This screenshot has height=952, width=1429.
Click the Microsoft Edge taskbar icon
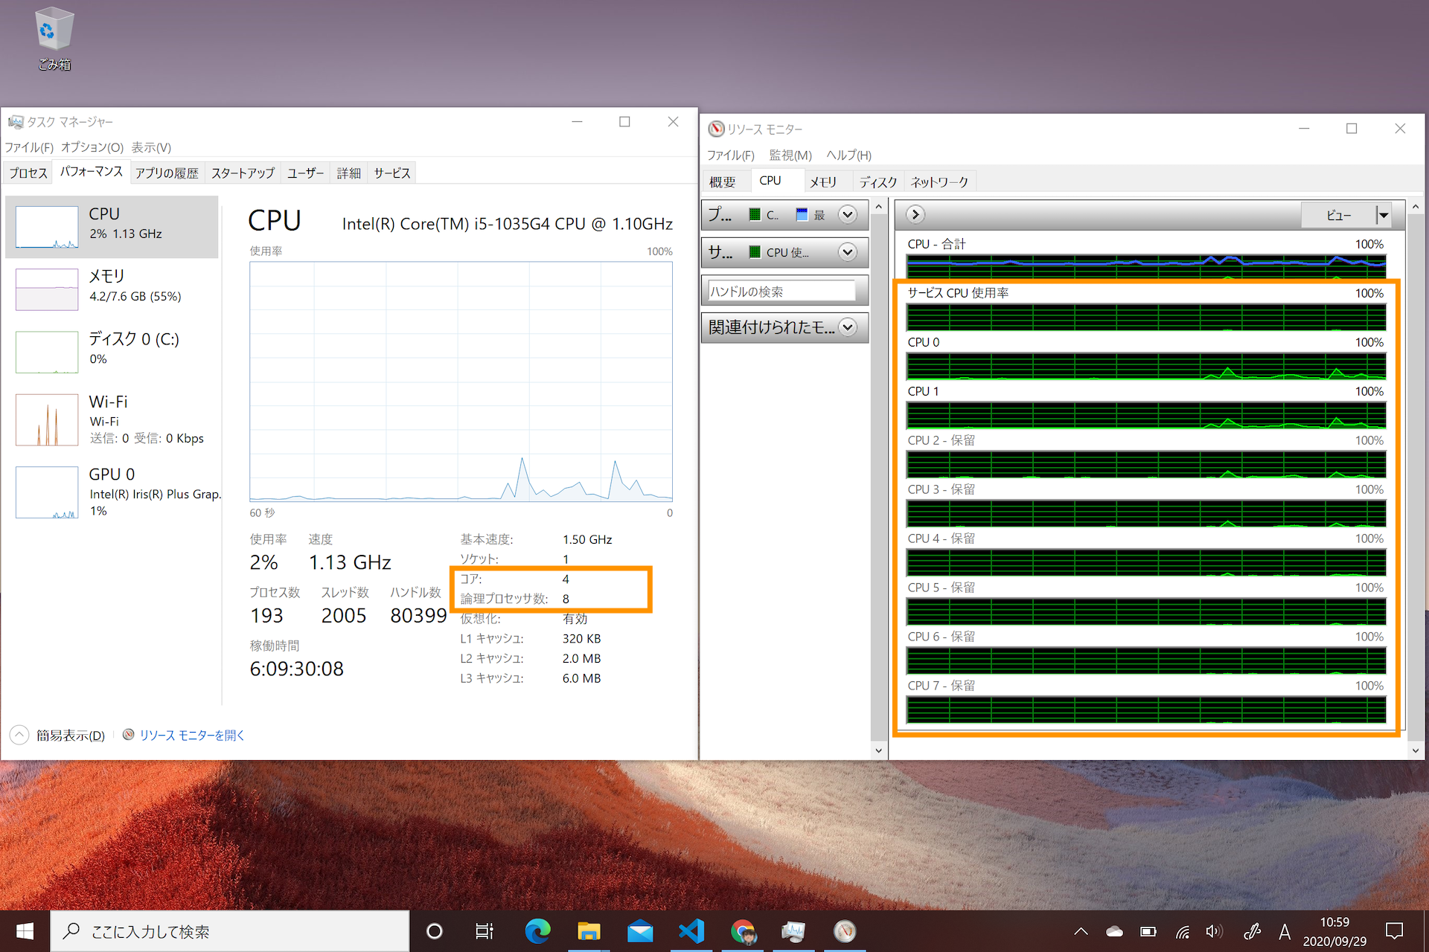(537, 931)
